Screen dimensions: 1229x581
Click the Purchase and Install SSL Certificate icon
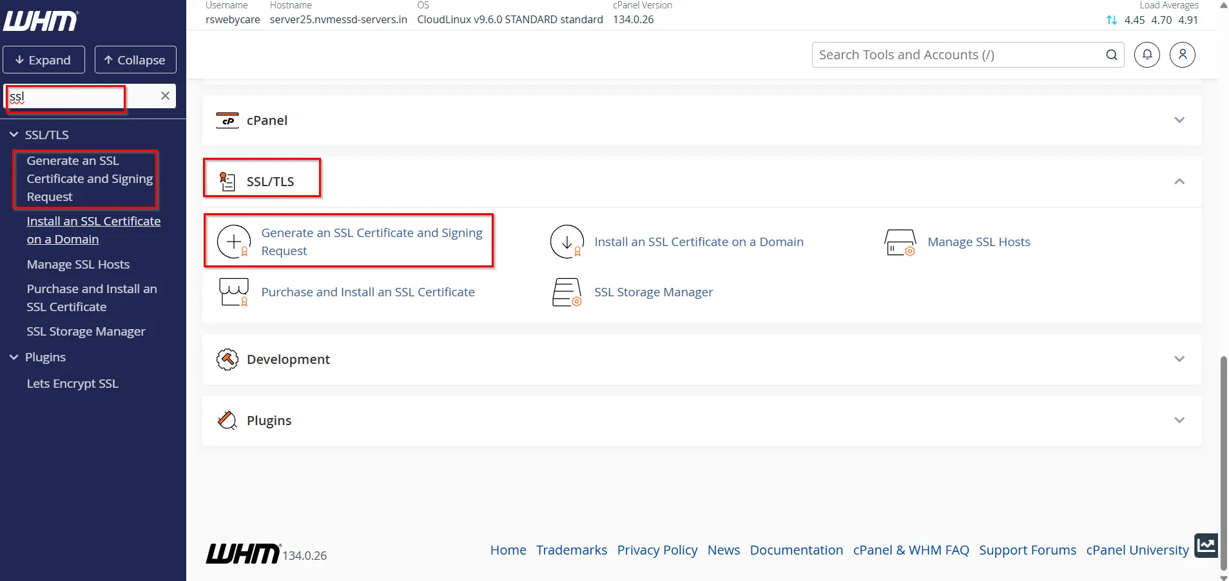pos(234,292)
